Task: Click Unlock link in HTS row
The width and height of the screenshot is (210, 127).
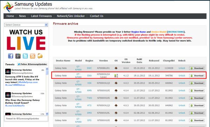Action: 182,105
